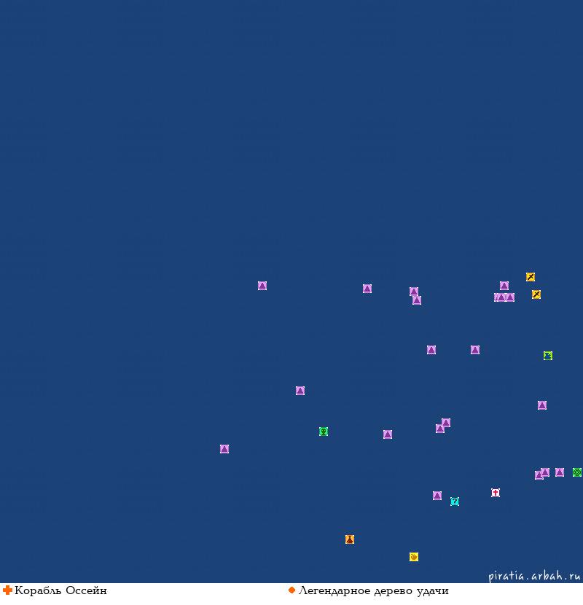Select the green skull marker on map
Screen dimensions: 583x605
click(324, 432)
